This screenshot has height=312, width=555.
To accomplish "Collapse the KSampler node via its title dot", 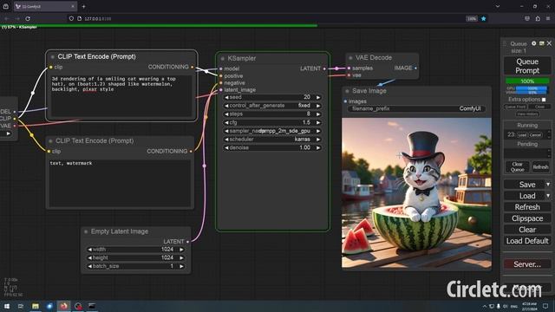I will (223, 59).
